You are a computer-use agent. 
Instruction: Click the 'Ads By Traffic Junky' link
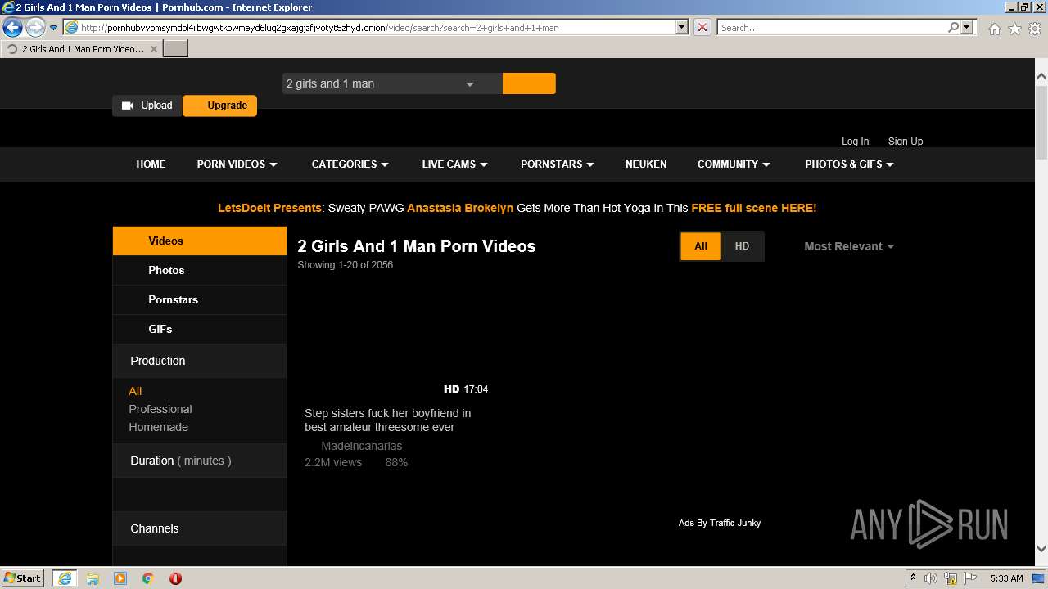[720, 523]
